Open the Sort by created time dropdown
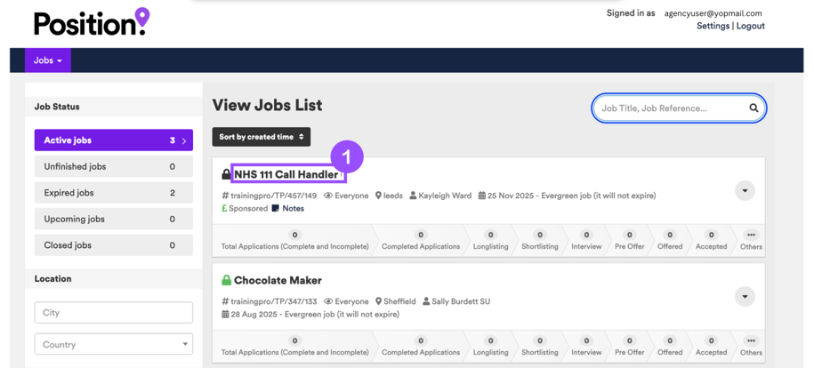This screenshot has height=368, width=814. pyautogui.click(x=262, y=137)
